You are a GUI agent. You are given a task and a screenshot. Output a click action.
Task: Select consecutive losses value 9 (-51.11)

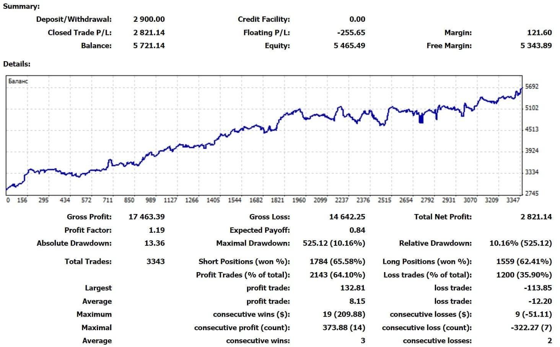[534, 314]
